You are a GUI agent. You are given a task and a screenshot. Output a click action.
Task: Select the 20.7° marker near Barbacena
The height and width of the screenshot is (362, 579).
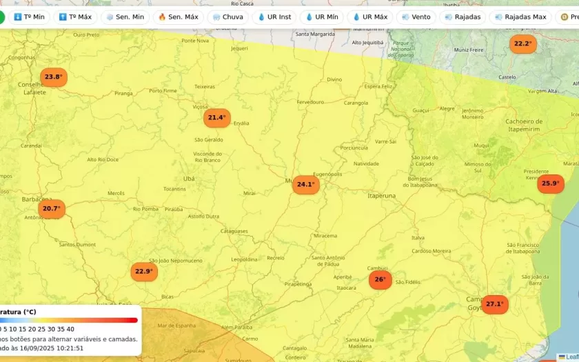pyautogui.click(x=52, y=209)
